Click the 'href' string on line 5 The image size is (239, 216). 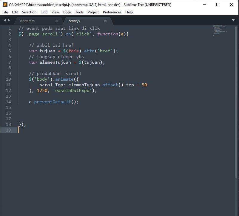[105, 51]
